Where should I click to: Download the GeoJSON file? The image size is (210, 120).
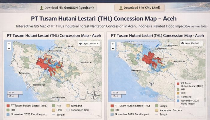click(67, 7)
